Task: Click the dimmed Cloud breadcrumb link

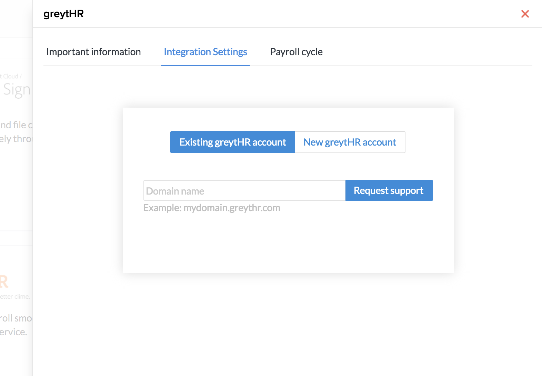Action: pos(10,76)
